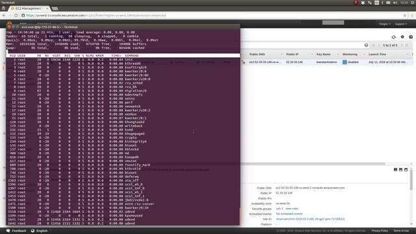Click the highlighted top column header row in terminal

point(123,55)
